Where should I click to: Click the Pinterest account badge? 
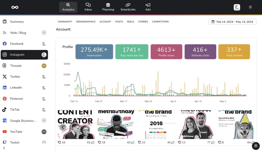coord(44,99)
